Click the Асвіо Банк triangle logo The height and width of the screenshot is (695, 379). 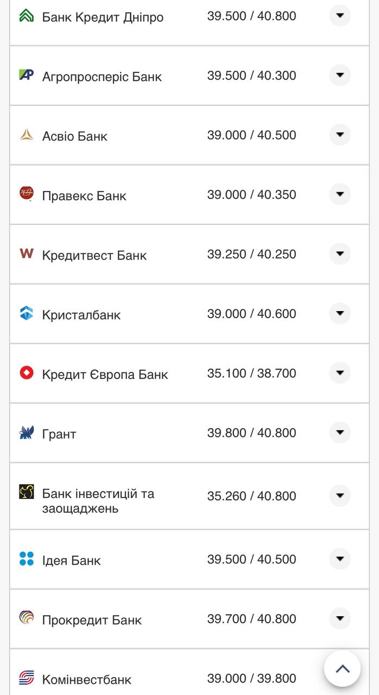tap(26, 135)
